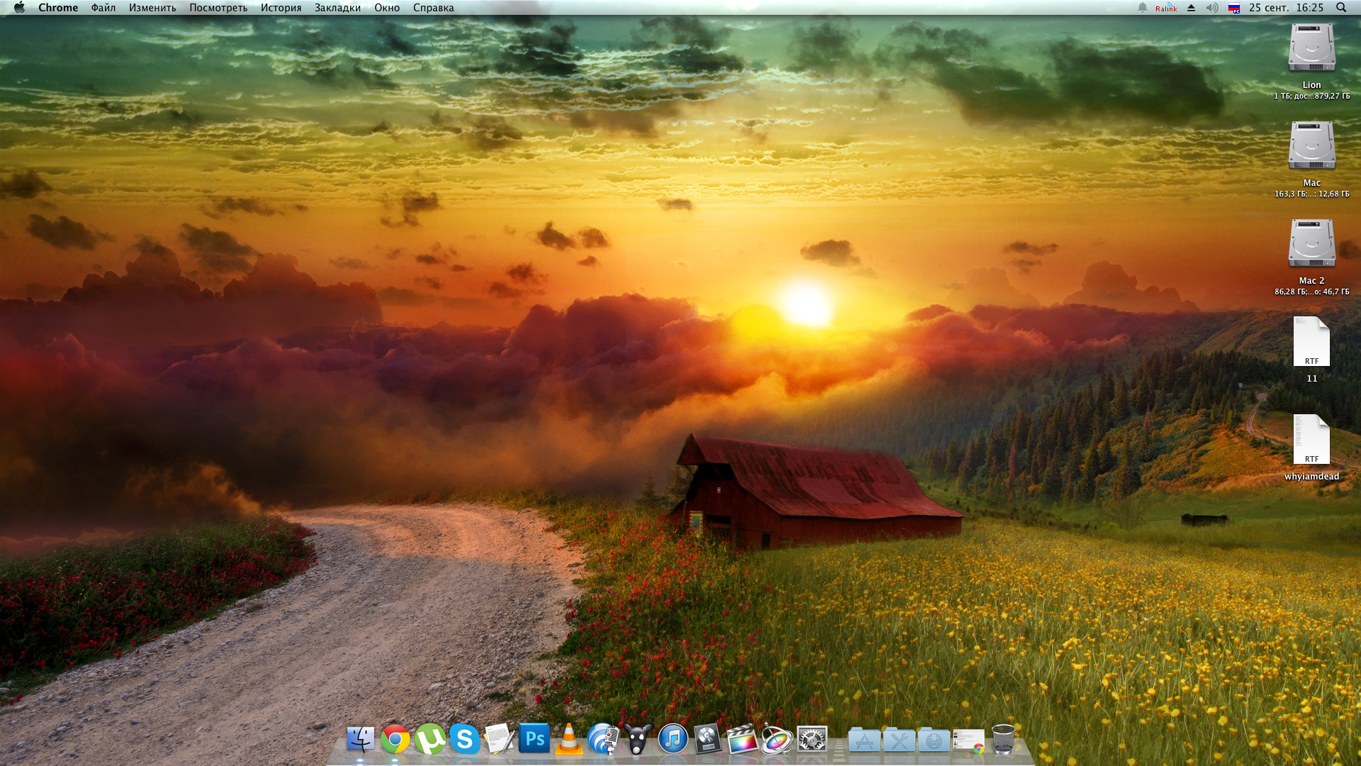Launch uTorrent from the dock

pos(430,740)
